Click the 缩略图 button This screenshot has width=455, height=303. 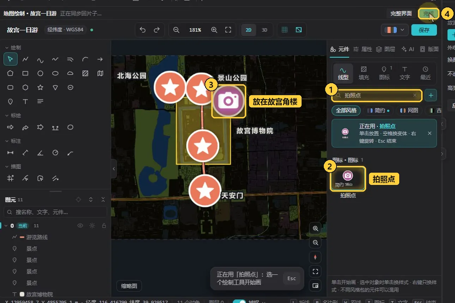point(129,286)
